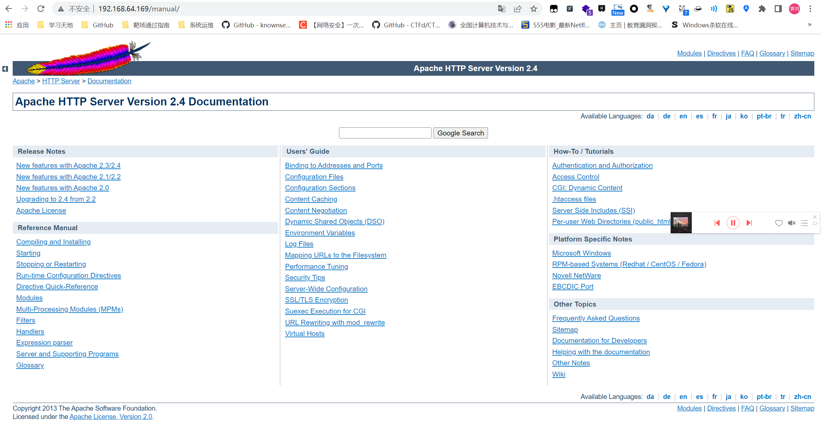821x438 pixels.
Task: Open the yellow JS toggle extension
Action: click(730, 9)
